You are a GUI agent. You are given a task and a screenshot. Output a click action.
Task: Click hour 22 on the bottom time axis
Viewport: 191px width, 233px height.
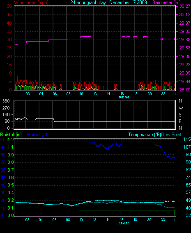(163, 220)
